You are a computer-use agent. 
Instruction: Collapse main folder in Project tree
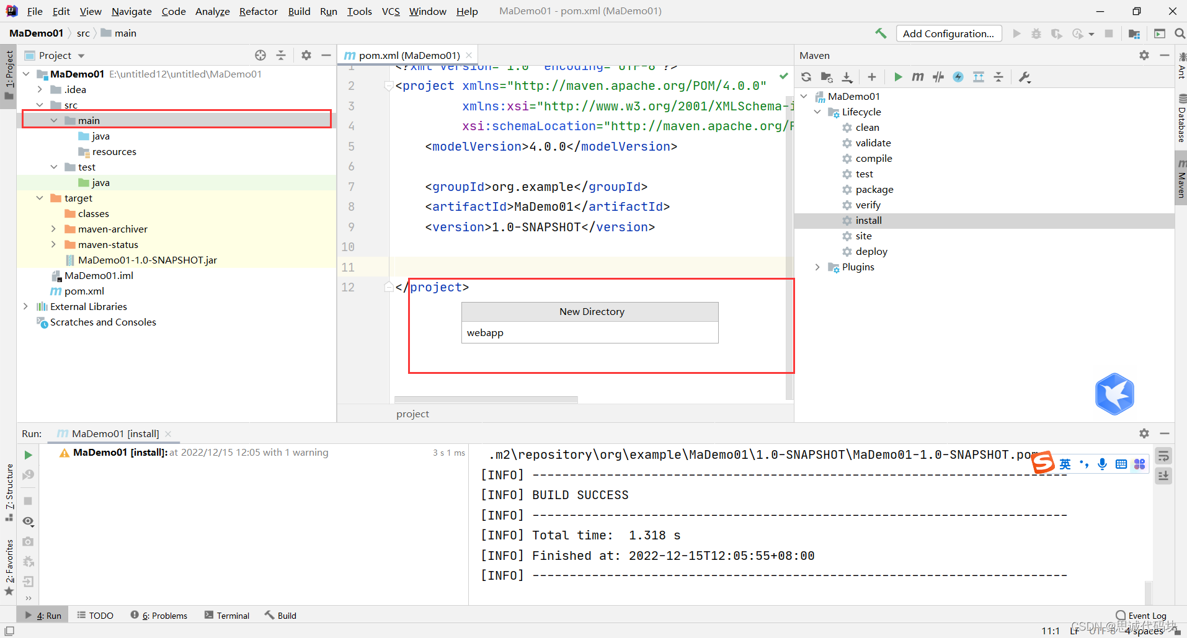point(54,120)
